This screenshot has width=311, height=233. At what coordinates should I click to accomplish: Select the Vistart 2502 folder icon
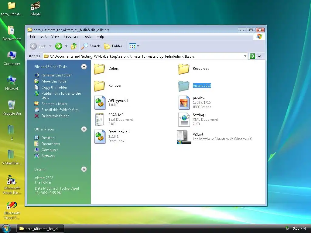click(x=184, y=86)
